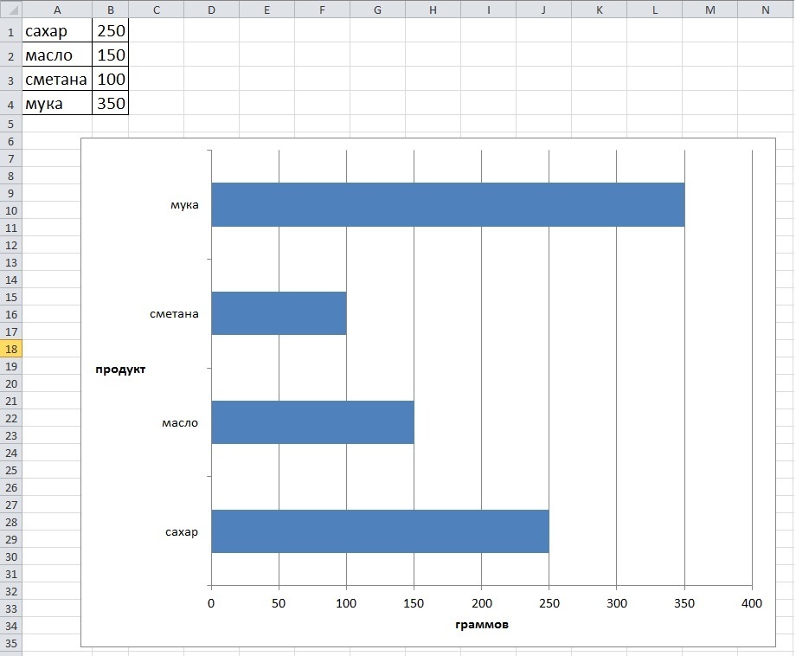Click the масло bar in chart
Image resolution: width=796 pixels, height=656 pixels.
(x=312, y=422)
